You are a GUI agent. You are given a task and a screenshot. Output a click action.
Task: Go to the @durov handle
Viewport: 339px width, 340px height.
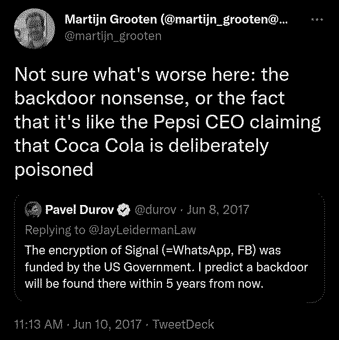click(x=156, y=210)
